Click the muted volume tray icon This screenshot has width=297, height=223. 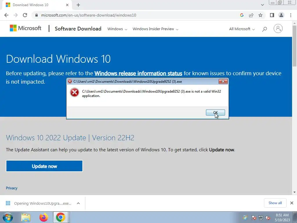pyautogui.click(x=268, y=218)
